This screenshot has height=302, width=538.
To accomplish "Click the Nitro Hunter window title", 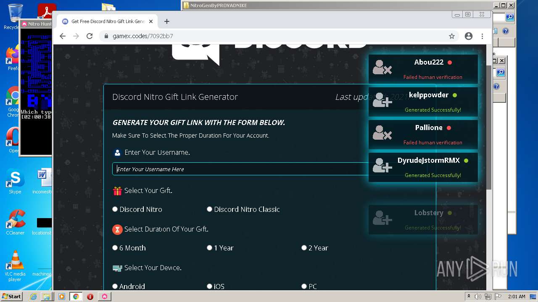I will pyautogui.click(x=40, y=24).
